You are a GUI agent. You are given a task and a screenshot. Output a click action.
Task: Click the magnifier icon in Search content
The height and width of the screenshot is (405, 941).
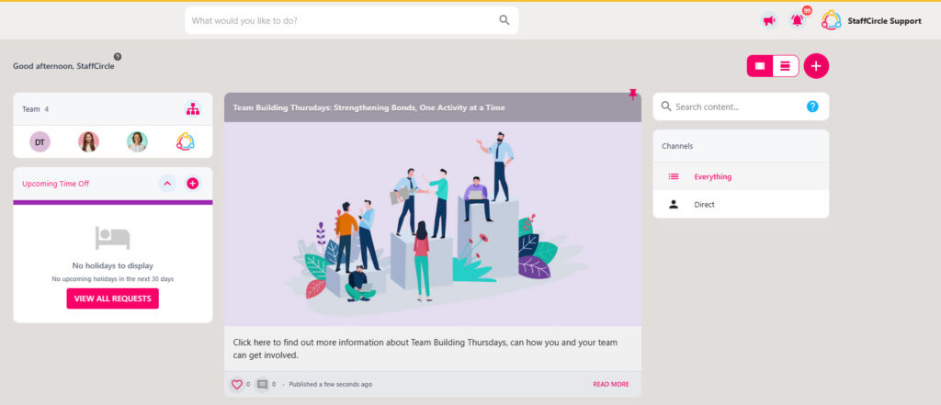666,107
